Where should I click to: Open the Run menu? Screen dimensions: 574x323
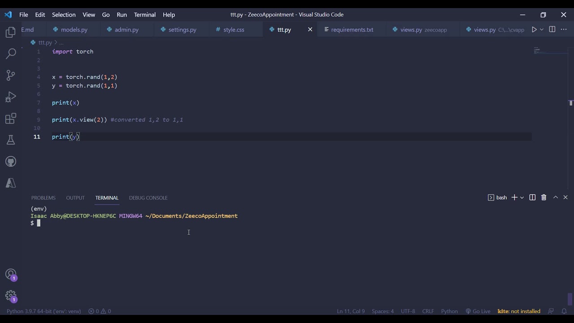click(x=122, y=14)
